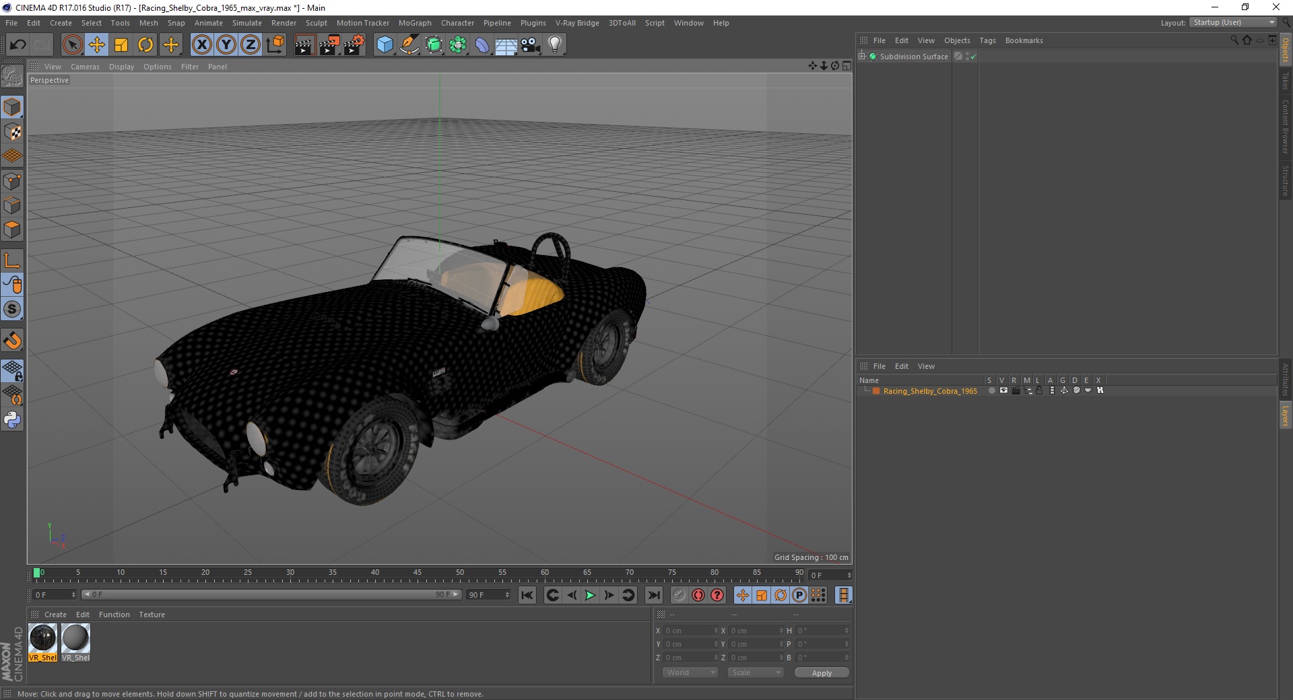Viewport: 1293px width, 700px height.
Task: Add a Light object
Action: 555,45
